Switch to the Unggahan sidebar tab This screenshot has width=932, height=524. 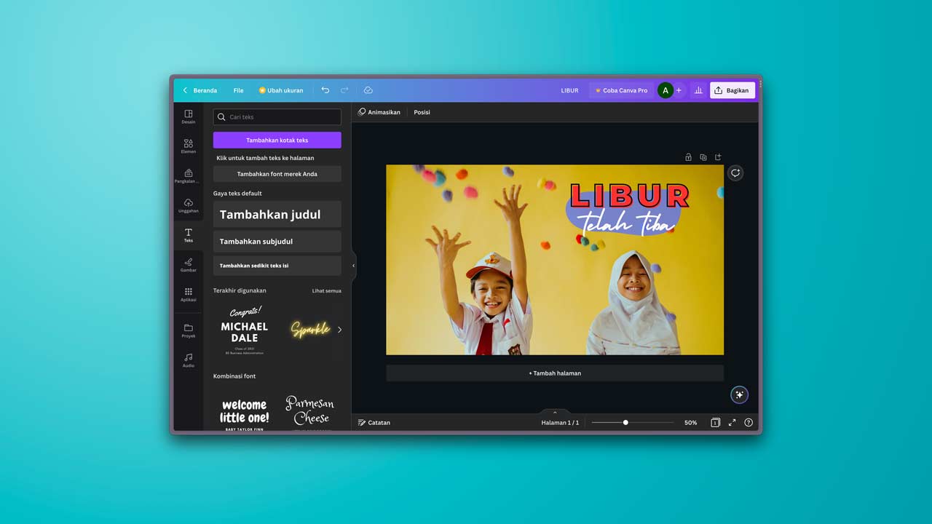tap(189, 206)
